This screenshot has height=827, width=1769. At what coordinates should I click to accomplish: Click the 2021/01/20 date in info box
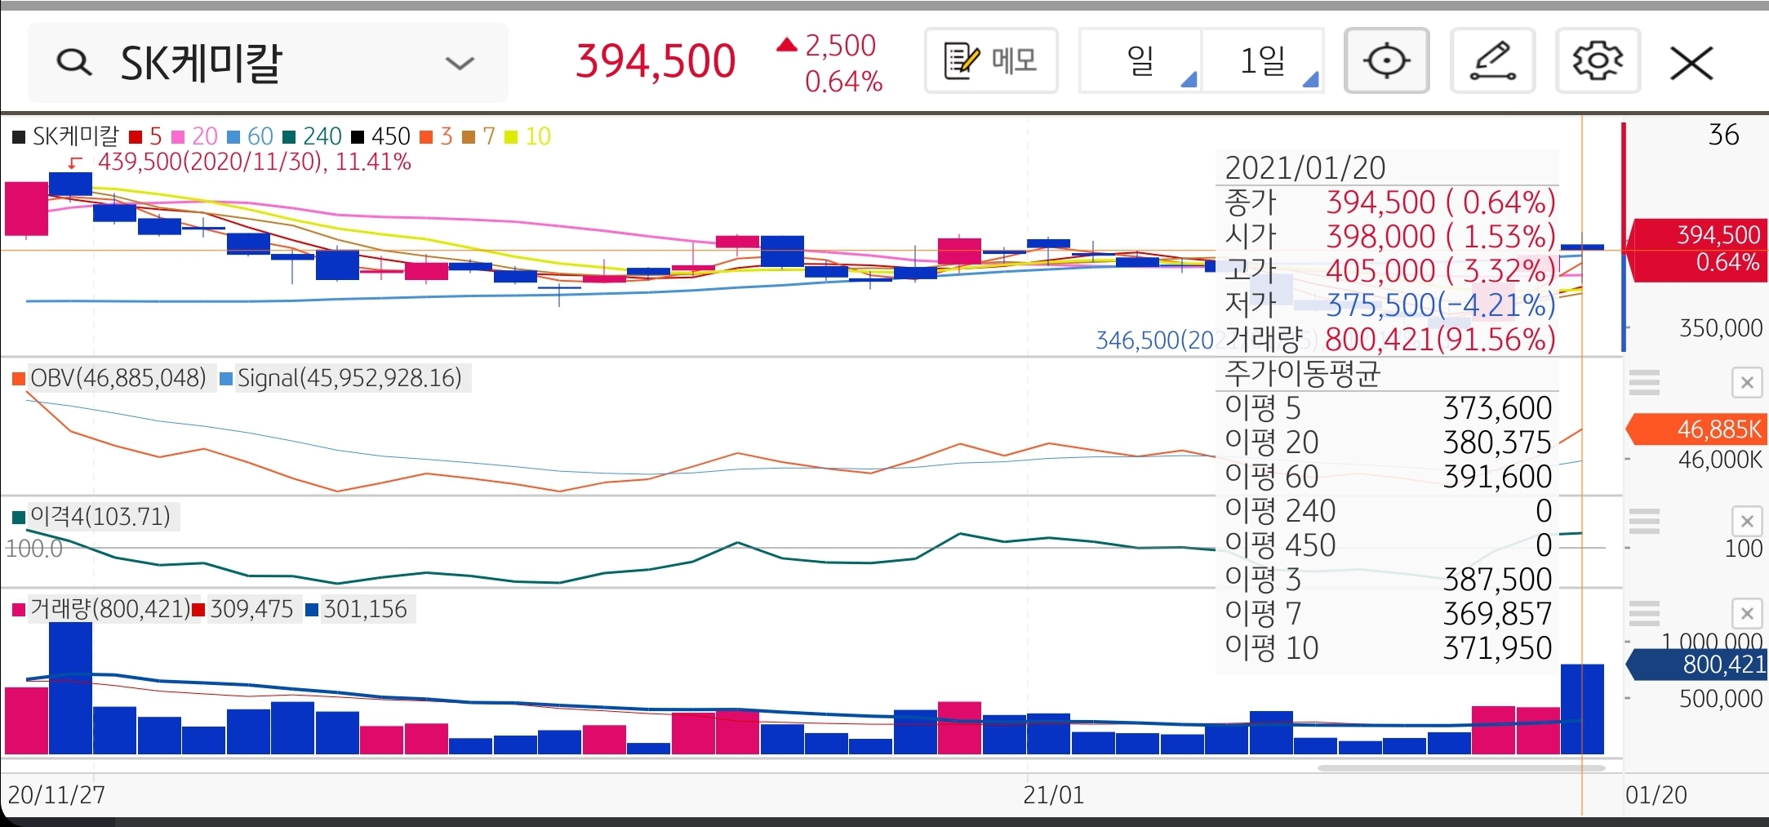point(1305,168)
